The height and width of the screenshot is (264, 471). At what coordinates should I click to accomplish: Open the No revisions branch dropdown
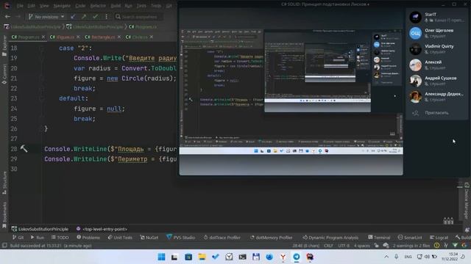pos(46,16)
